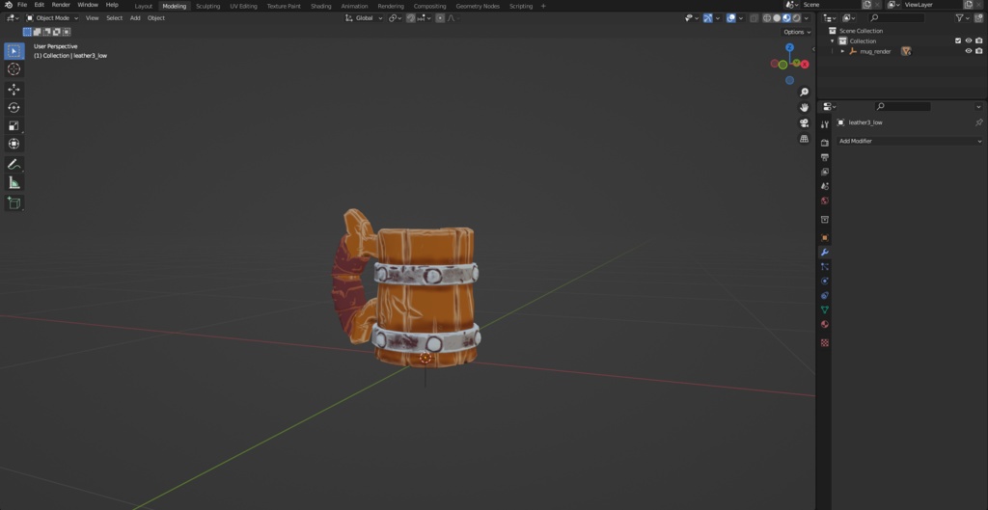Image resolution: width=988 pixels, height=510 pixels.
Task: Toggle Collection exclude checkbox in outliner
Action: coord(958,40)
